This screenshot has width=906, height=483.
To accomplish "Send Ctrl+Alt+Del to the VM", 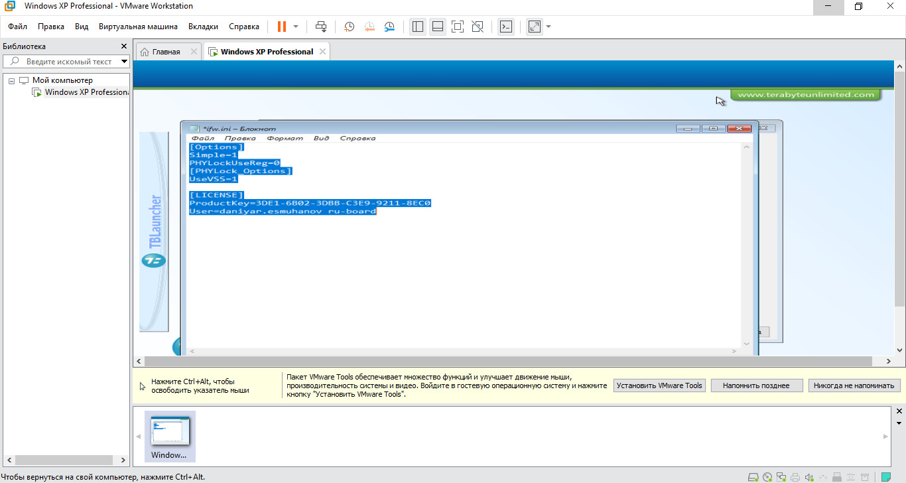I will [x=321, y=27].
